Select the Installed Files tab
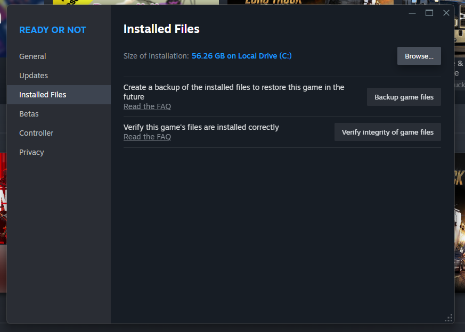The height and width of the screenshot is (332, 465). coord(43,95)
